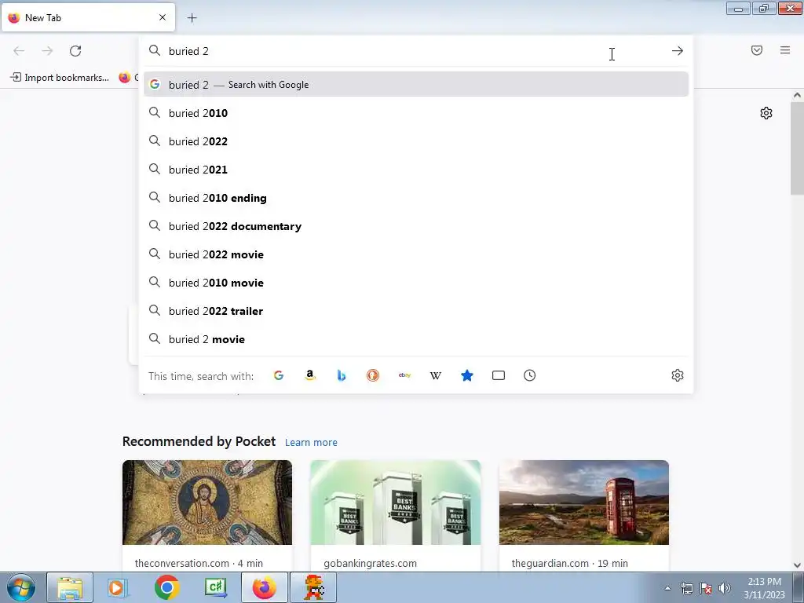Open theconversation.com mosaic article thumbnail
Viewport: 804px width, 603px height.
[x=207, y=502]
